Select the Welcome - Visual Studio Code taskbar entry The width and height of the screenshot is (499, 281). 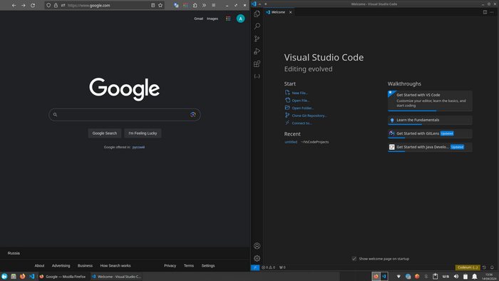[x=116, y=277]
